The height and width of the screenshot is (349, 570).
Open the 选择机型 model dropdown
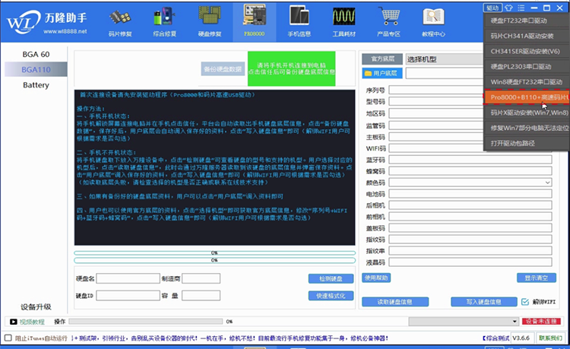point(445,59)
